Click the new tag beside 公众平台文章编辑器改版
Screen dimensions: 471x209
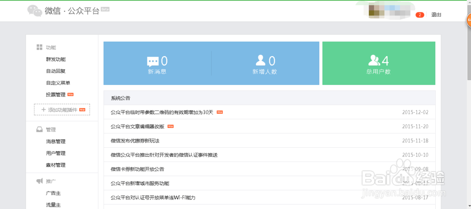tap(171, 126)
